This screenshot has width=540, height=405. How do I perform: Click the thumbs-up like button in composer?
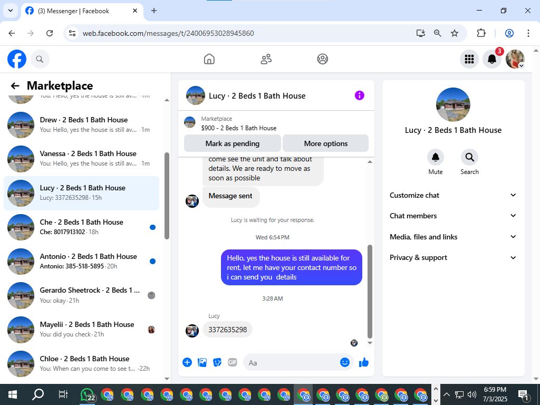tap(364, 362)
